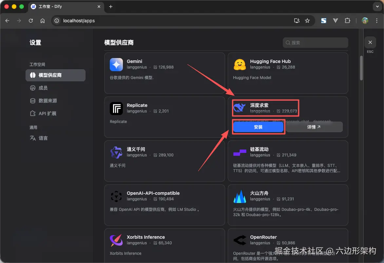Focus the 搜索 search field
The width and height of the screenshot is (384, 263).
[316, 43]
